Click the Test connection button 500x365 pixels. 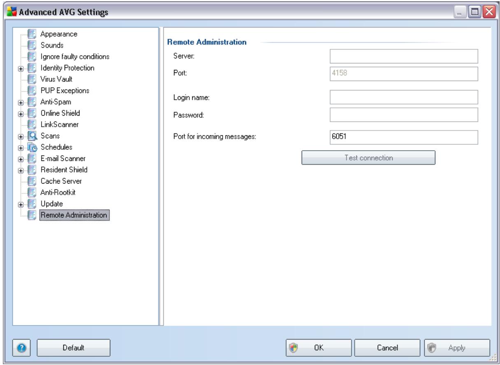click(368, 158)
